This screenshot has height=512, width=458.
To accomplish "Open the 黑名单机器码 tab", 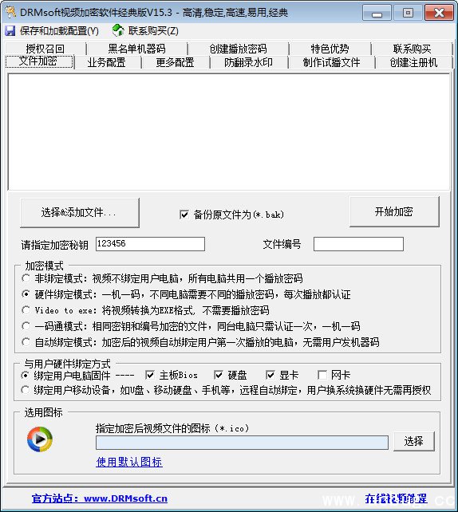I will [x=137, y=49].
